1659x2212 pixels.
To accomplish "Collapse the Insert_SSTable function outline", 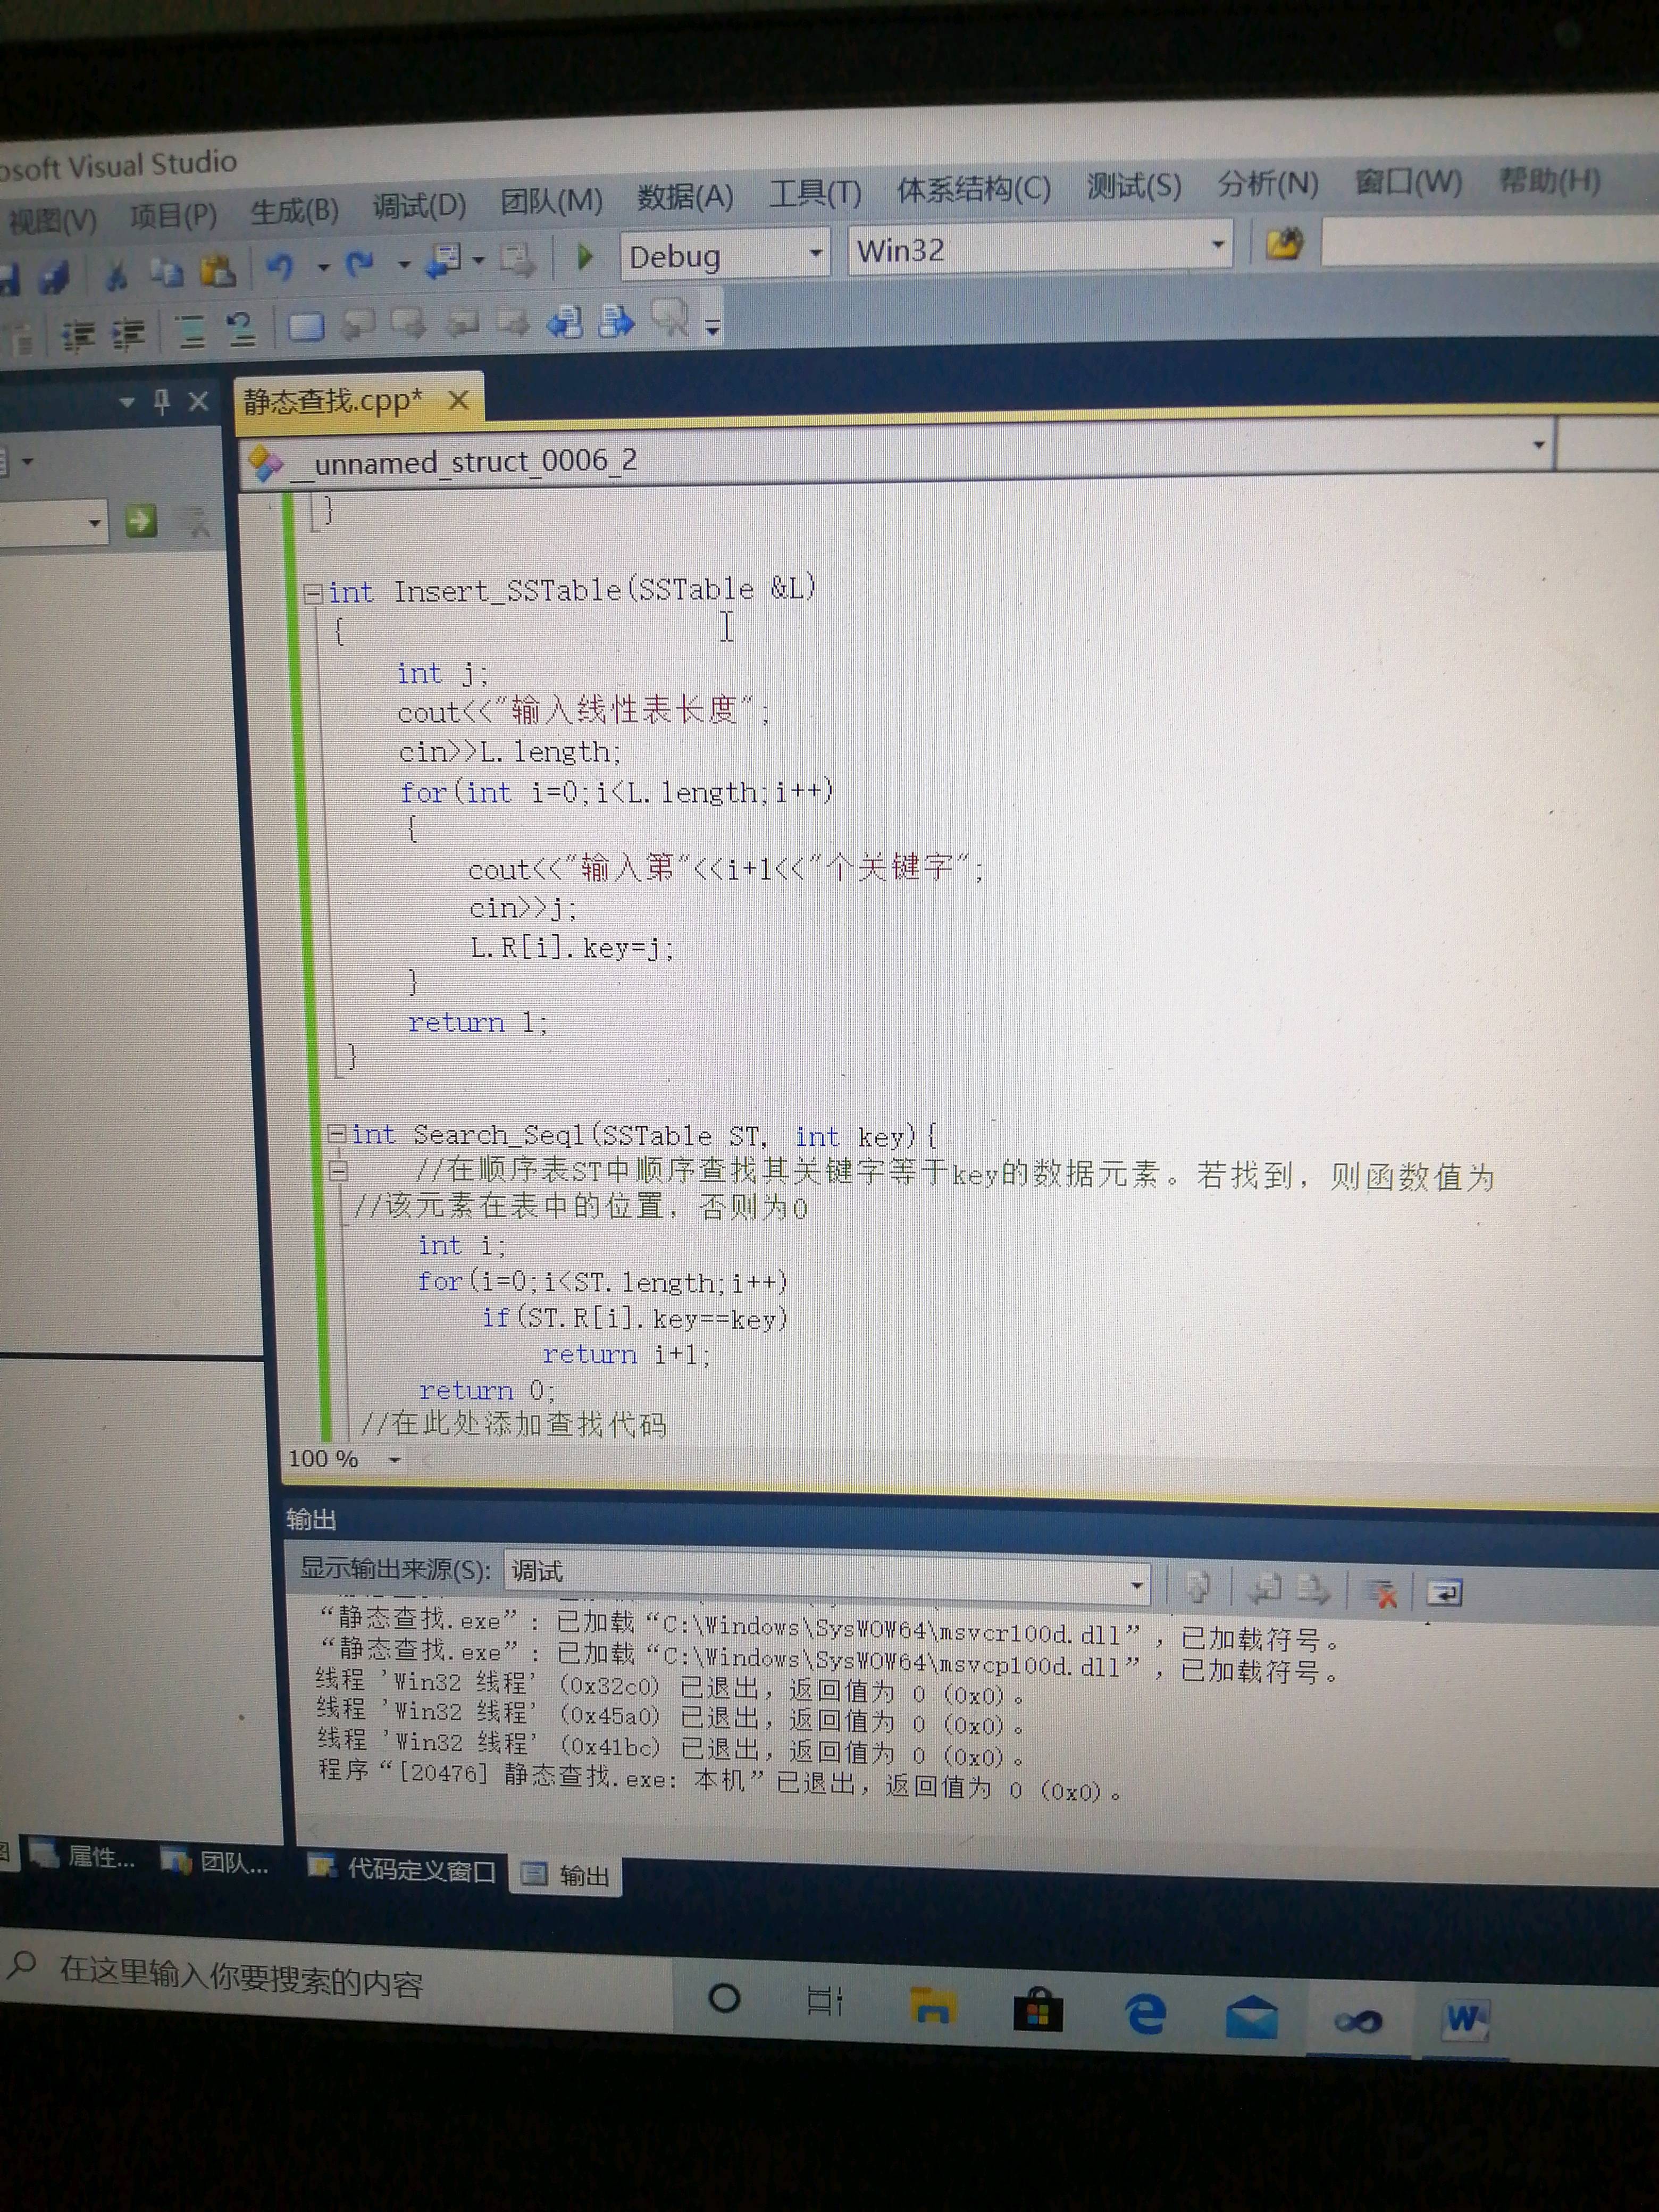I will click(312, 593).
